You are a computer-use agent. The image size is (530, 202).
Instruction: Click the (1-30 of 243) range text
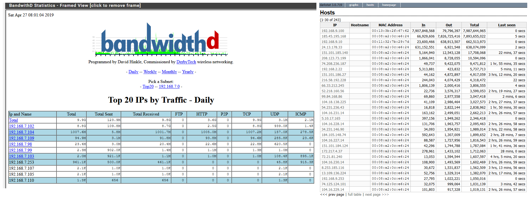pyautogui.click(x=330, y=20)
